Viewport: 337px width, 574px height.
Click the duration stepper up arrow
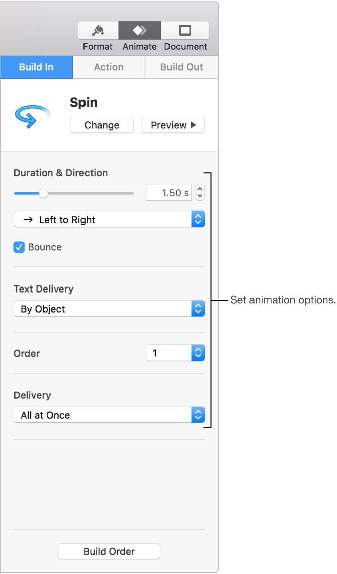pos(199,189)
